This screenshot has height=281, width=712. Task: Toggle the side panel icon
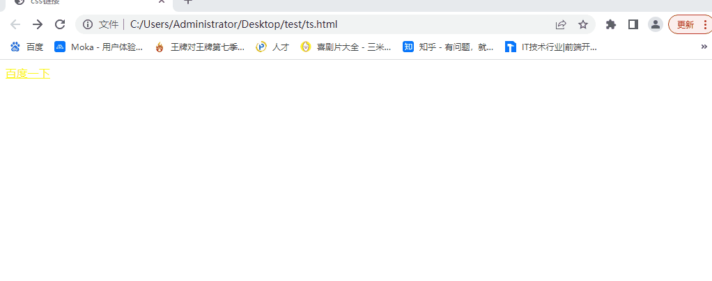[633, 24]
